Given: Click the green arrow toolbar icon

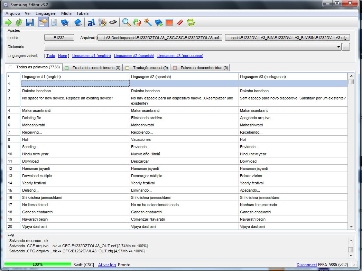Looking at the screenshot, I should (8, 22).
